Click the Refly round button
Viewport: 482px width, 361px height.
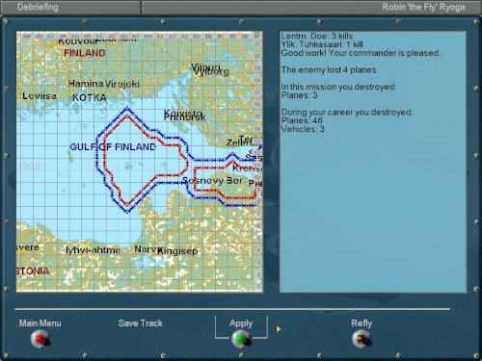(x=361, y=339)
